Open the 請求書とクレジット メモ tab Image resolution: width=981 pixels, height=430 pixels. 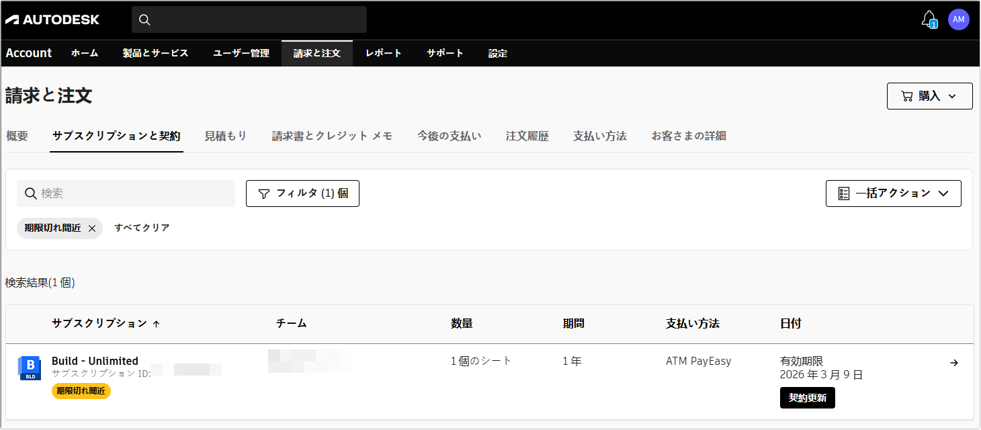332,136
